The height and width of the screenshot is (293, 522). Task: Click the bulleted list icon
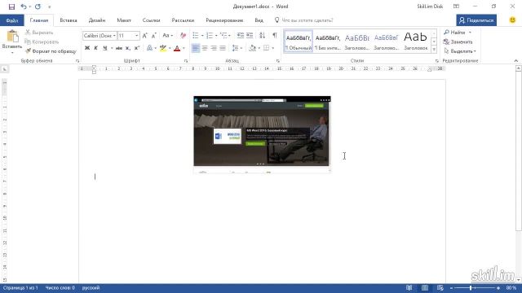click(x=196, y=35)
